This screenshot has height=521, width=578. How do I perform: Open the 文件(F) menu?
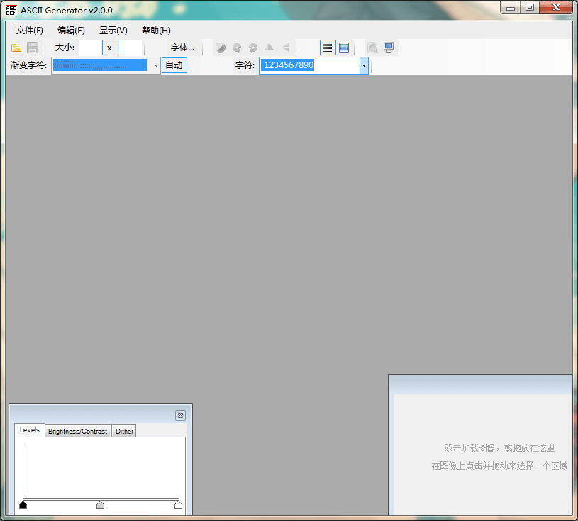(x=30, y=31)
